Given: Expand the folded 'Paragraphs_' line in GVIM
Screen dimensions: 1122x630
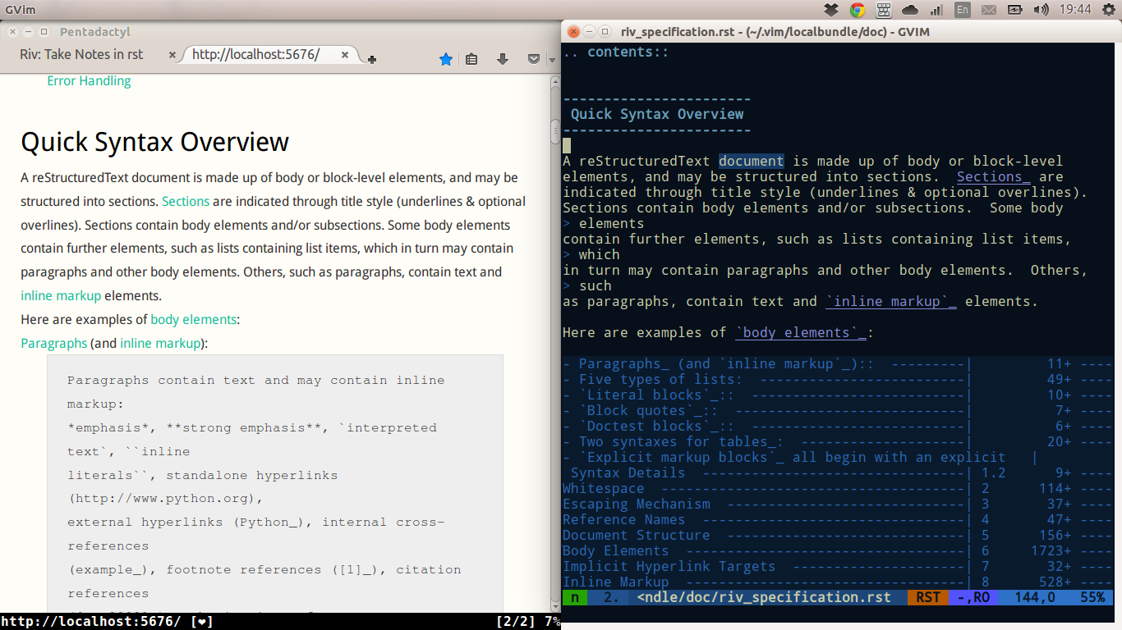Looking at the screenshot, I should [838, 363].
